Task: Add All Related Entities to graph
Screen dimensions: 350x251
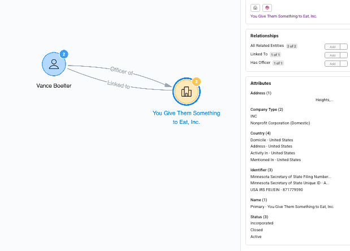Action: pos(332,46)
